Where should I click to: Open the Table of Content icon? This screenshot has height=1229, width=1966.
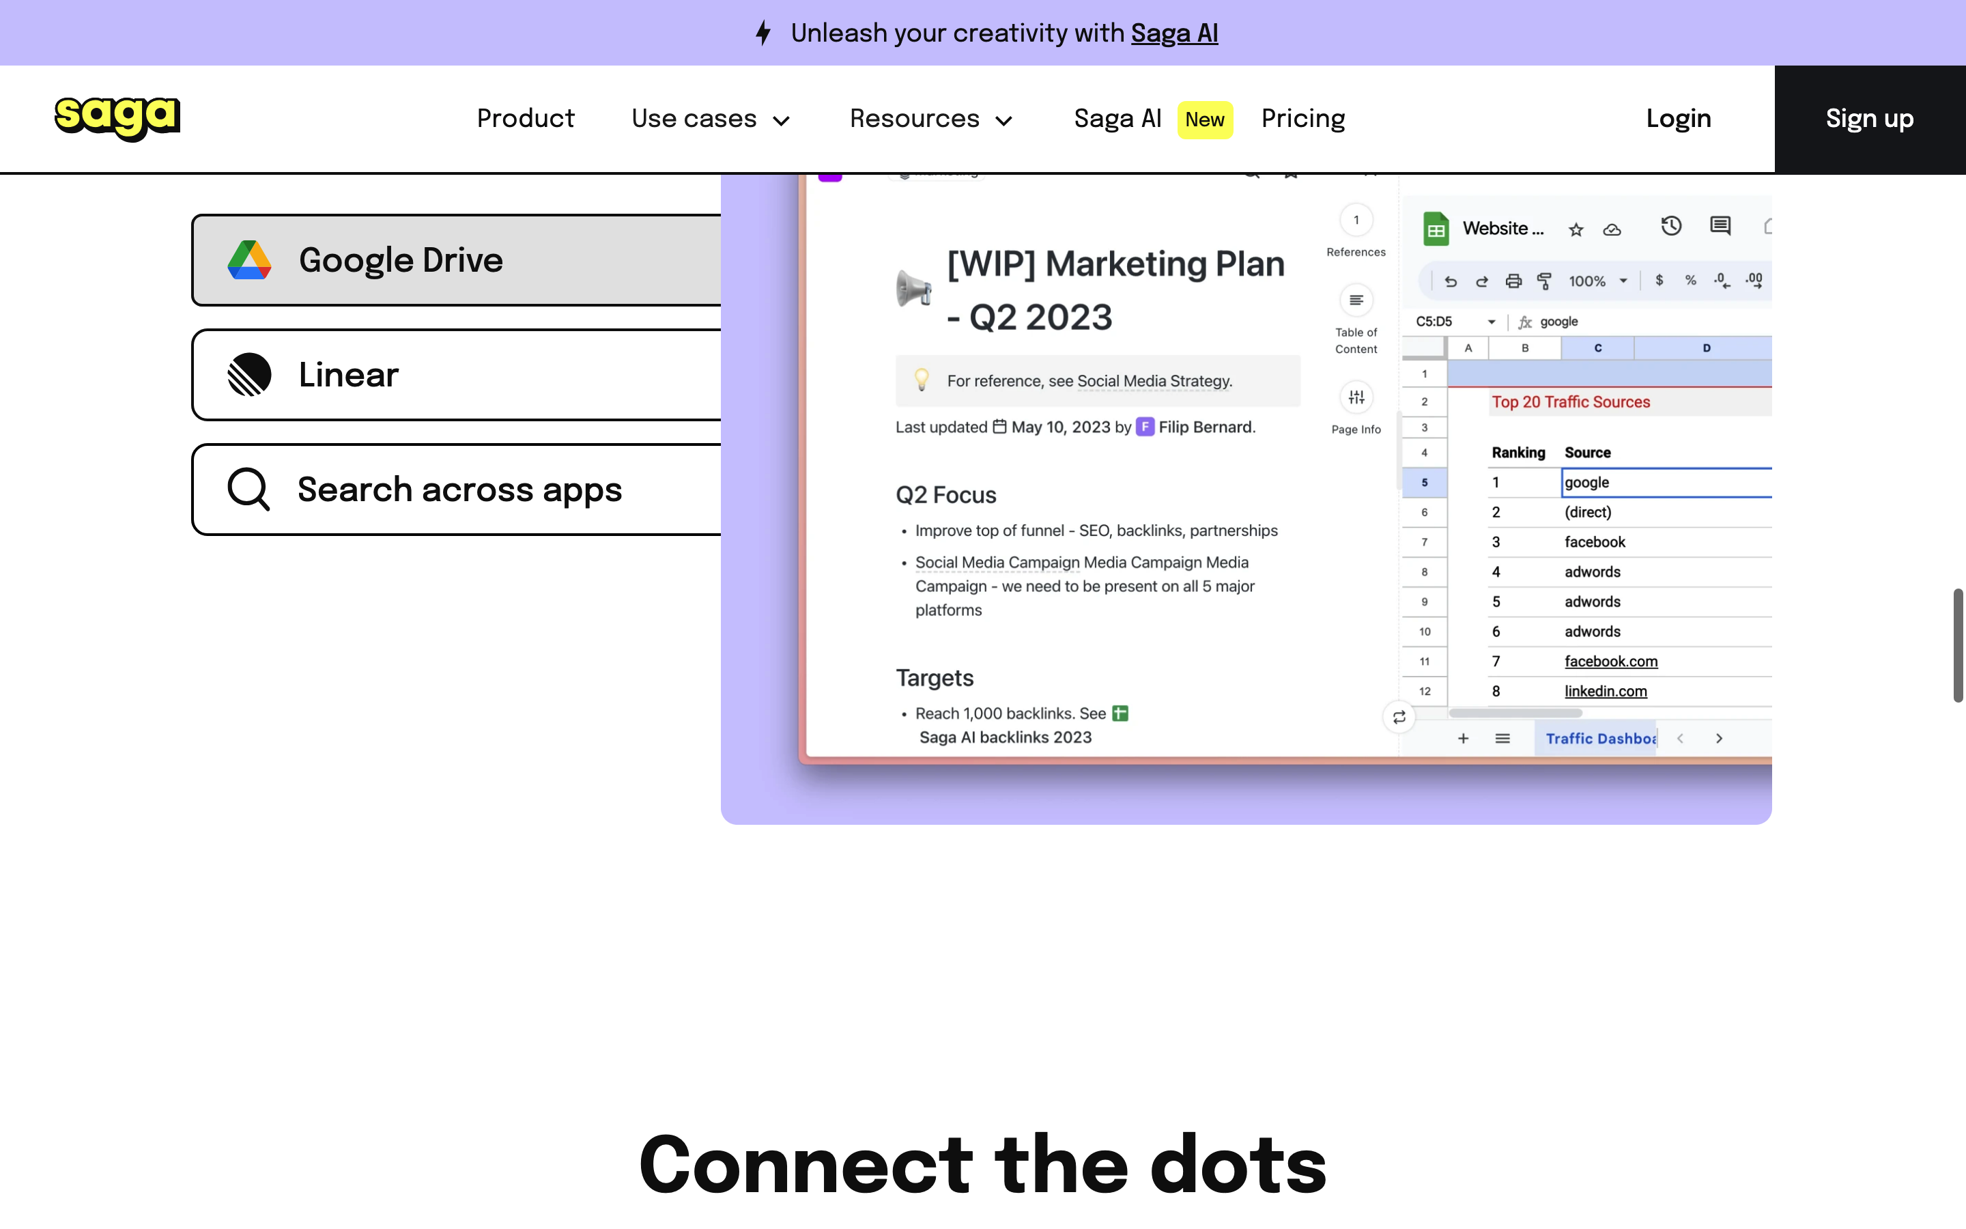point(1356,300)
